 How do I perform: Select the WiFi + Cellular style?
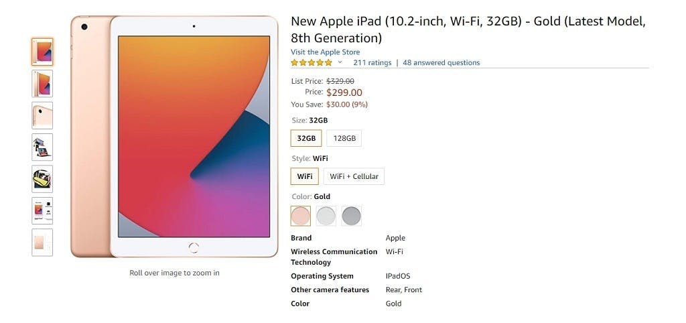[354, 176]
